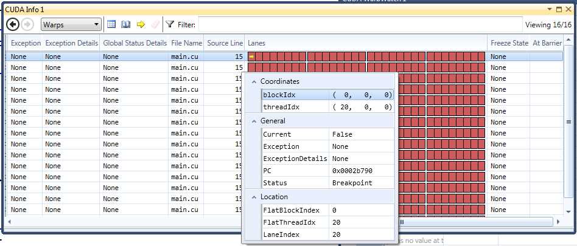Screen dimensions: 577x246
Task: Click the horizontal scrollbar thumb grip
Action: [402, 222]
